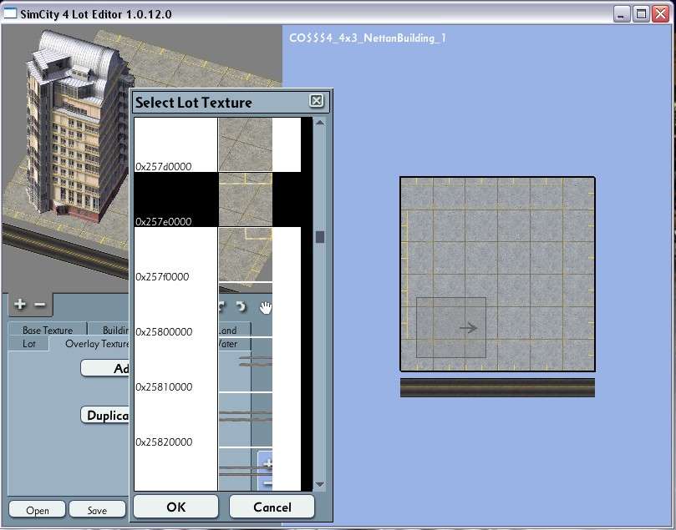Screen dimensions: 676x530
Task: Zoom in the 3D preview with plus icon
Action: (19, 305)
